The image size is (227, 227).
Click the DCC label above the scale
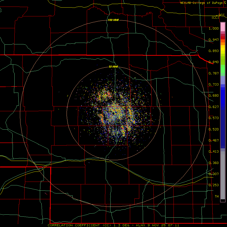(221, 15)
